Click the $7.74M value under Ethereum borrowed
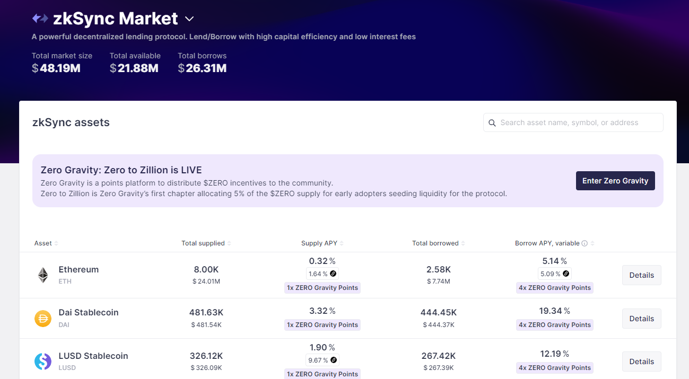This screenshot has height=379, width=689. pyautogui.click(x=439, y=281)
